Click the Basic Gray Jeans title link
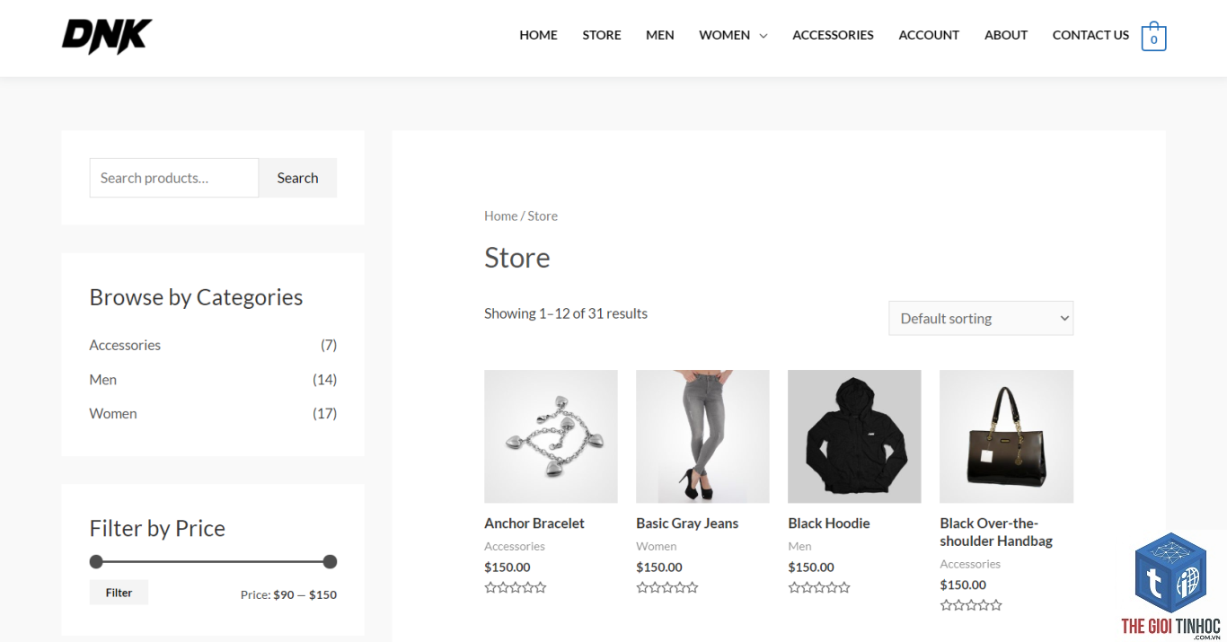 click(687, 523)
